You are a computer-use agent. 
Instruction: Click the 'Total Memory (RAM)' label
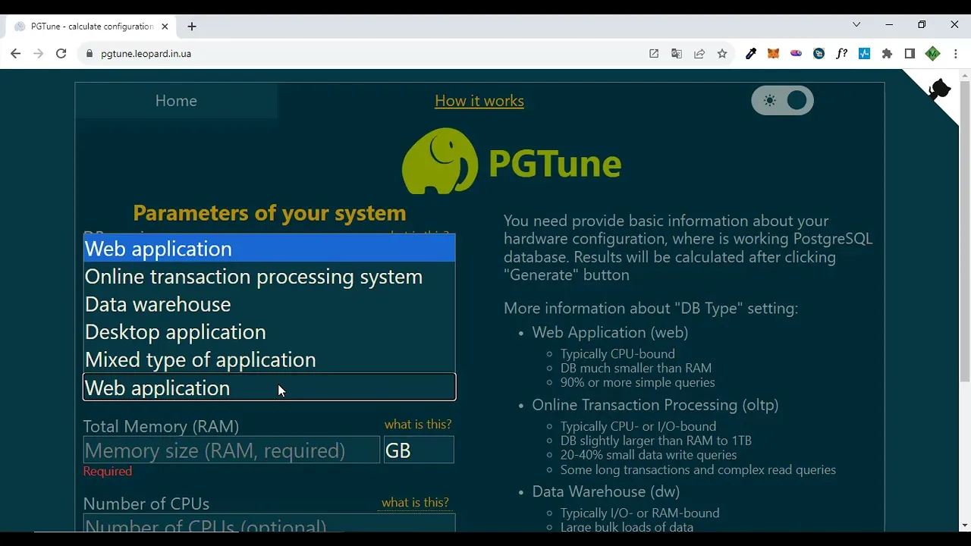[161, 426]
